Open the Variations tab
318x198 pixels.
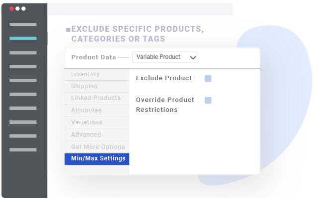87,122
